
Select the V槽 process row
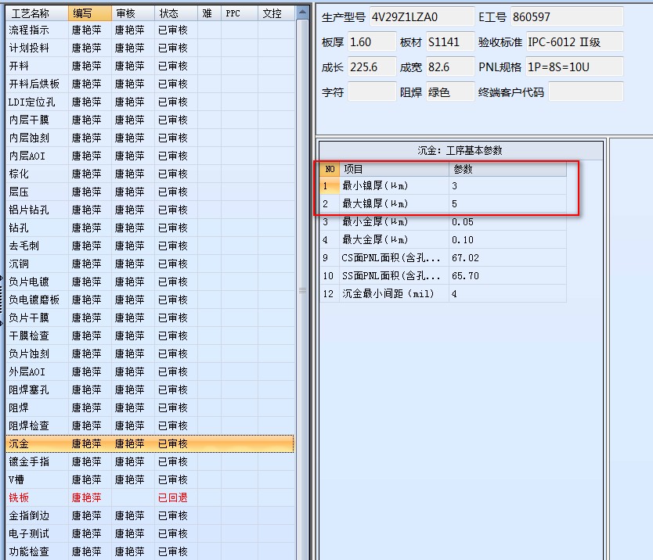click(x=150, y=479)
